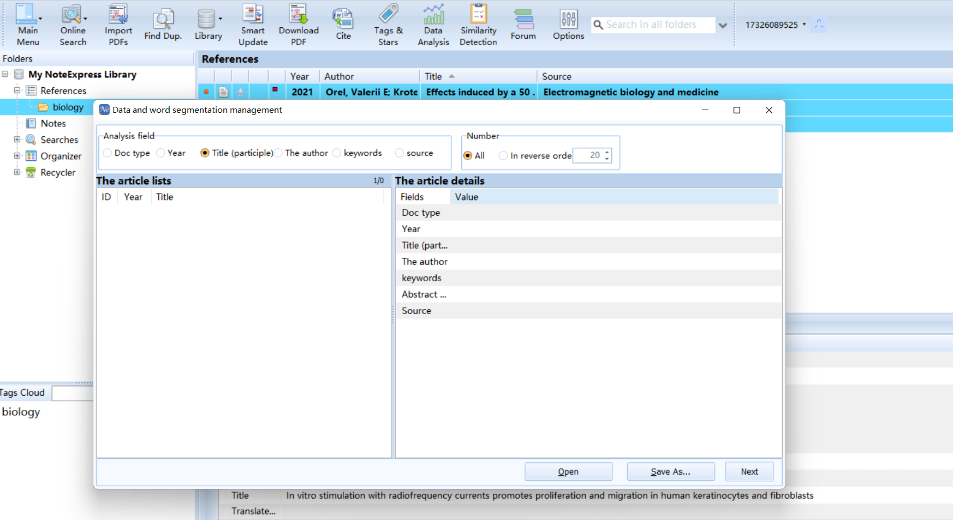Open the Library dropdown arrow
953x520 pixels.
pos(221,19)
